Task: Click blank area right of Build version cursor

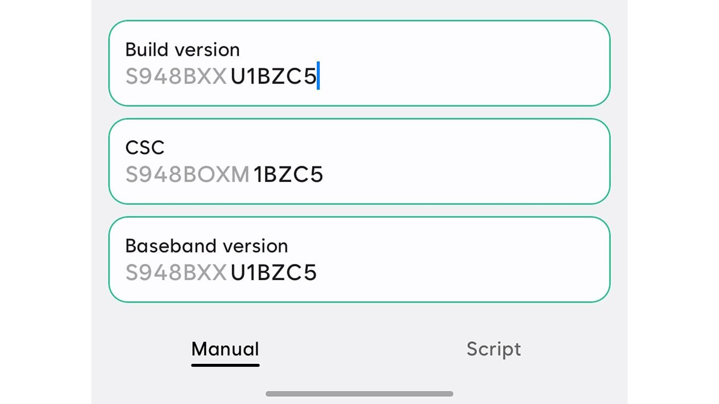Action: [467, 77]
